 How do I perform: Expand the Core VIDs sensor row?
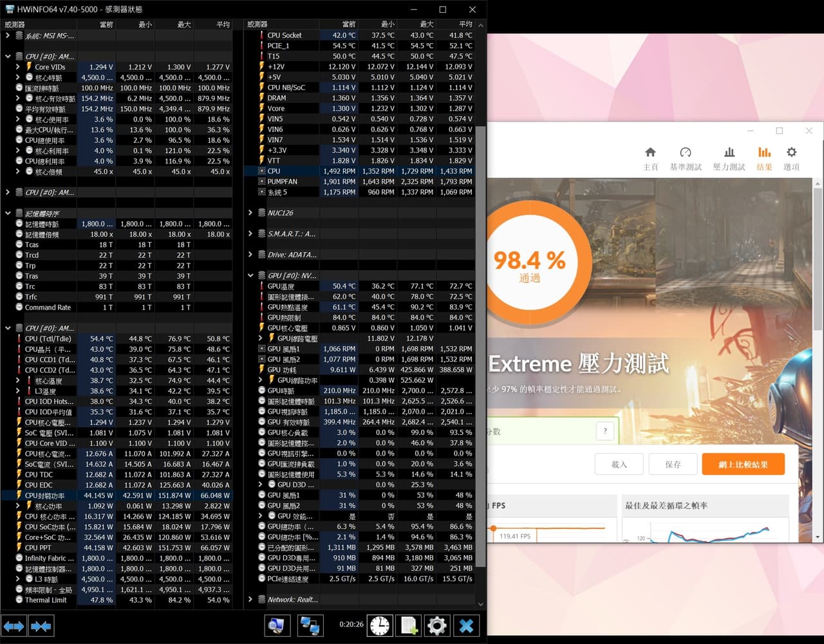(18, 67)
